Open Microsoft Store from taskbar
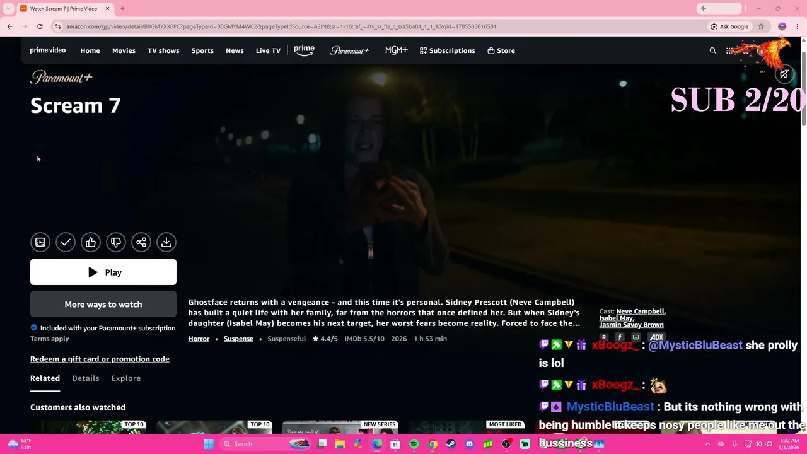The image size is (807, 454). [x=395, y=444]
